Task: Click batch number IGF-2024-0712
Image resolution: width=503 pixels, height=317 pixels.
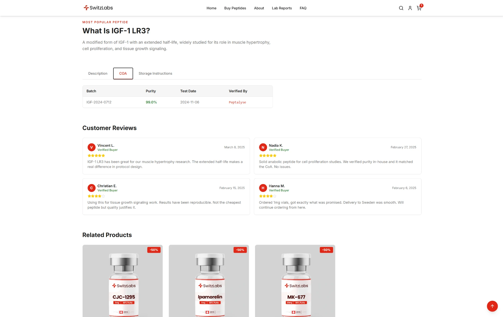Action: point(99,102)
